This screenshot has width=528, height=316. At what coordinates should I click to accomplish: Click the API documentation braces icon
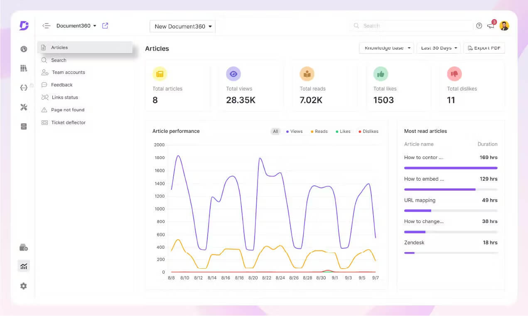[x=24, y=88]
